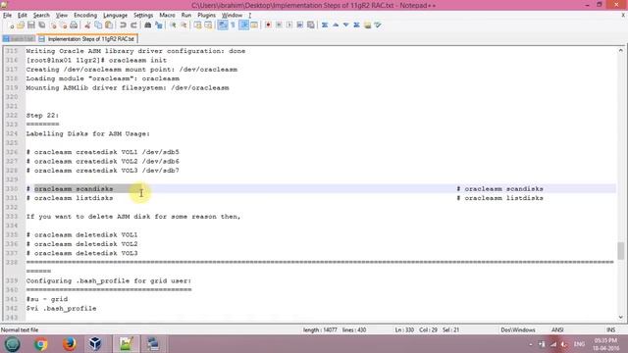Viewport: 628px width, 353px height.
Task: Click the Close document toolbar icon
Action: point(52,25)
